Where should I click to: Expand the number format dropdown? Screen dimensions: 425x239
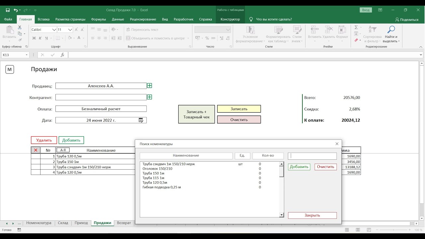click(x=228, y=30)
